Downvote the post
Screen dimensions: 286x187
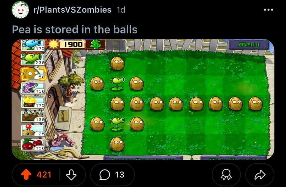(x=71, y=175)
